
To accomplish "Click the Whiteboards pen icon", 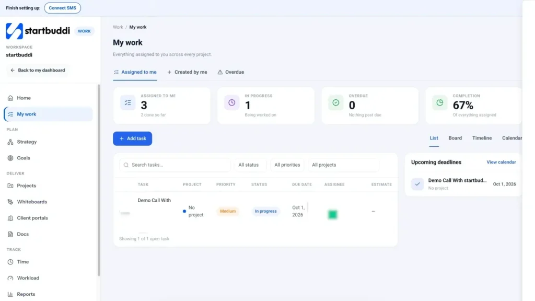I will point(10,202).
